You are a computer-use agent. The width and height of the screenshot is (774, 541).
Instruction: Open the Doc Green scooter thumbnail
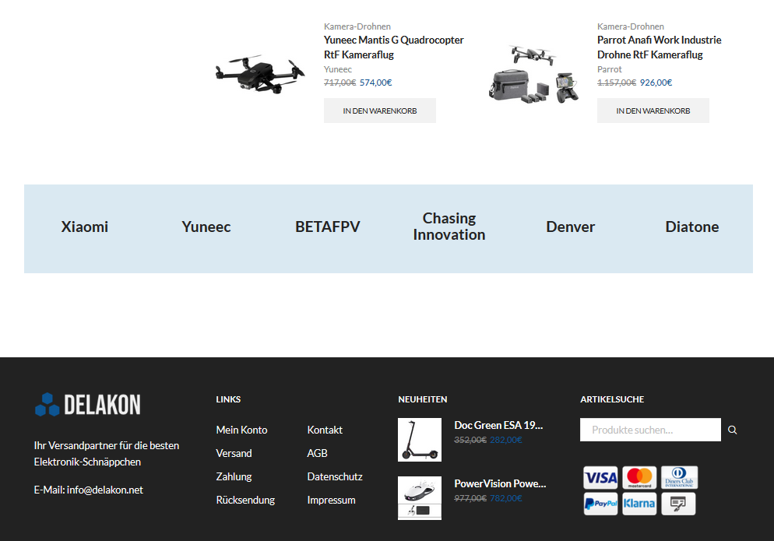[x=420, y=440]
